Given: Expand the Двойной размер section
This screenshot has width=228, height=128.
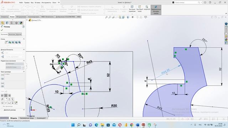Looking at the screenshot, I should [24, 110].
